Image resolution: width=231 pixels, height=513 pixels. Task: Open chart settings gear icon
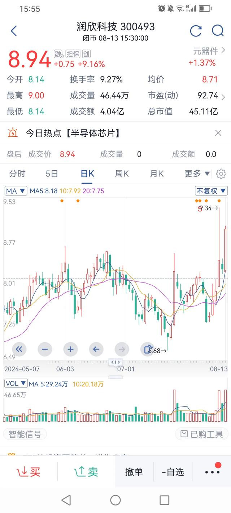pyautogui.click(x=221, y=174)
